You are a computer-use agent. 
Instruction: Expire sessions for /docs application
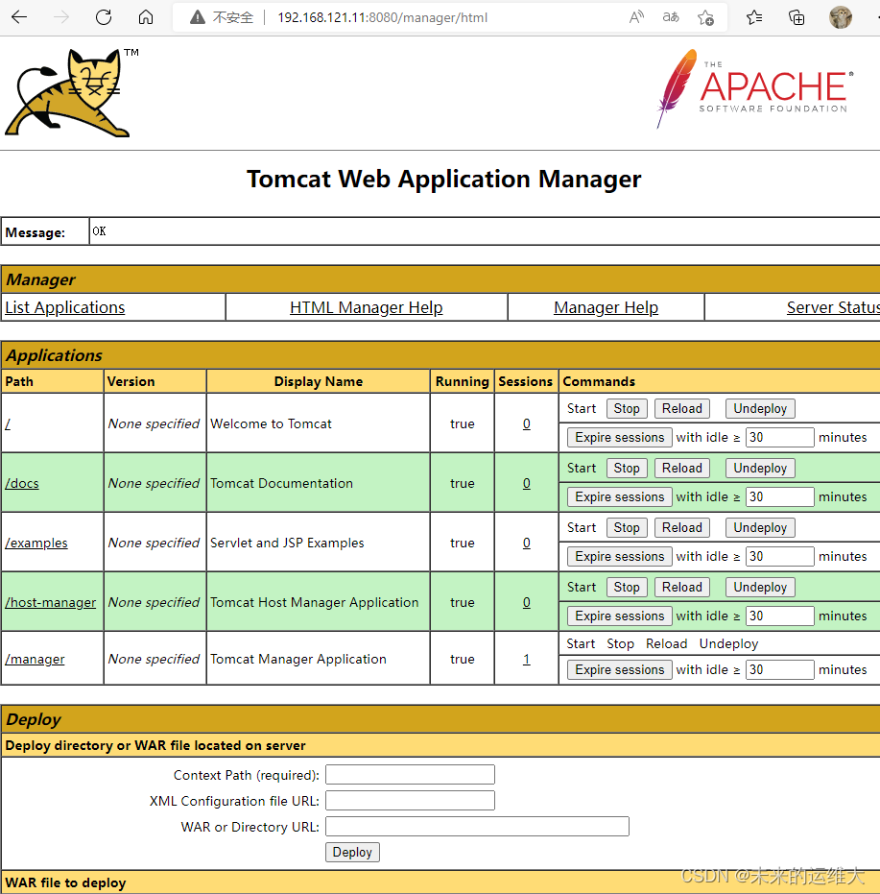pyautogui.click(x=620, y=496)
